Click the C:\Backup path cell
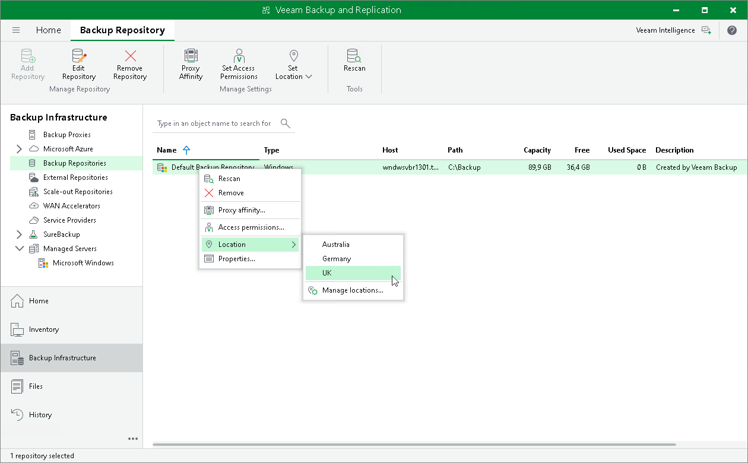Image resolution: width=748 pixels, height=463 pixels. pyautogui.click(x=464, y=167)
